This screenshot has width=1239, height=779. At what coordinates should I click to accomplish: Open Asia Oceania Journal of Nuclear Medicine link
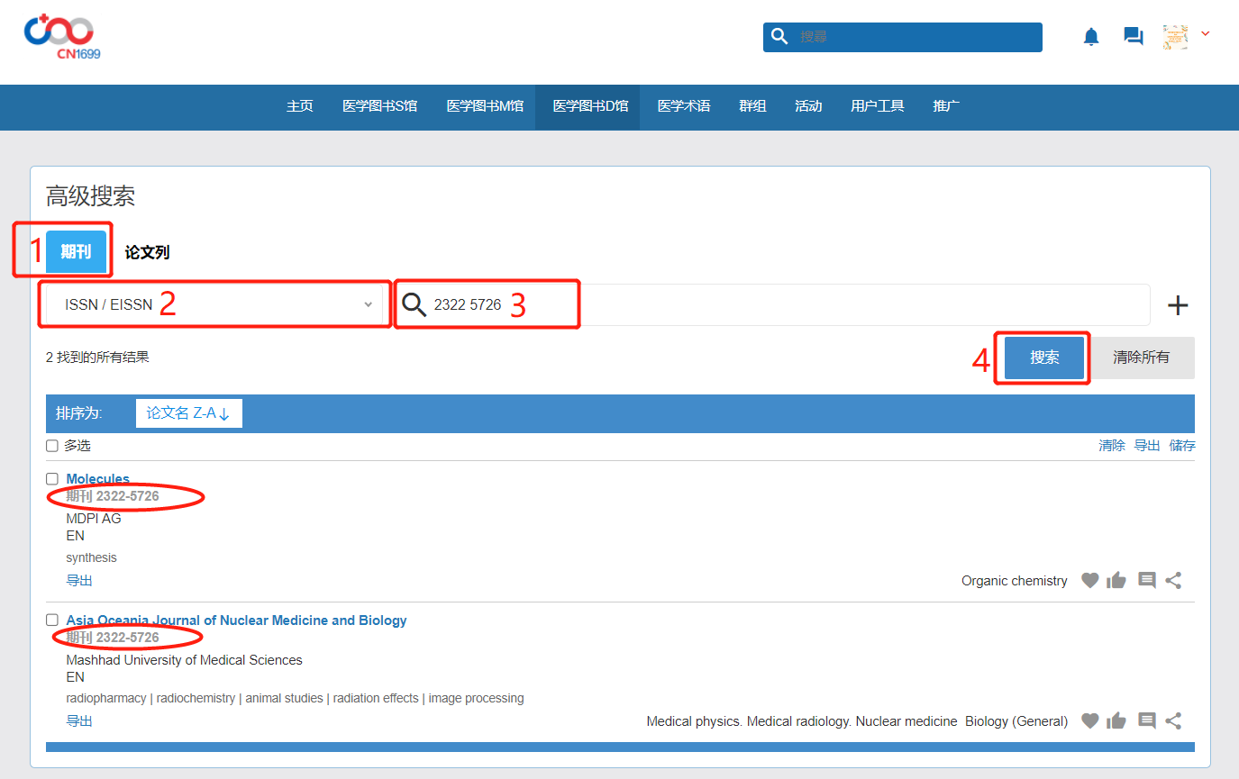236,620
